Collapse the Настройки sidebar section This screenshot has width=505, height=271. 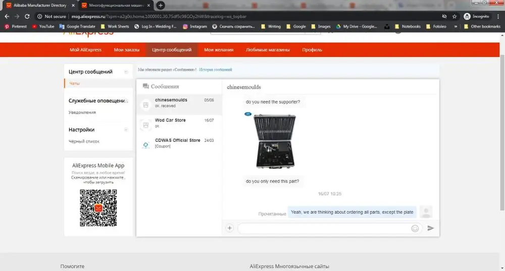click(x=126, y=130)
